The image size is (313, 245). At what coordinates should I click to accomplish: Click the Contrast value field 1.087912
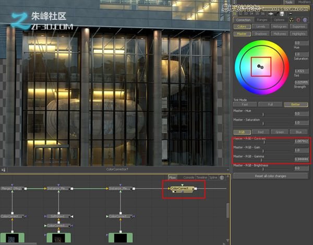tap(302, 141)
